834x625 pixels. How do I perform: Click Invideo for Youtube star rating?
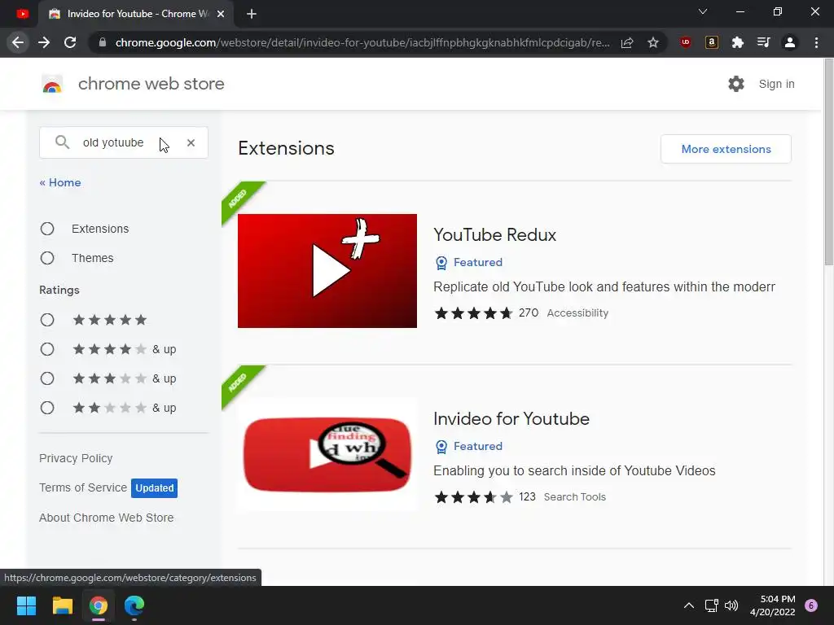473,497
